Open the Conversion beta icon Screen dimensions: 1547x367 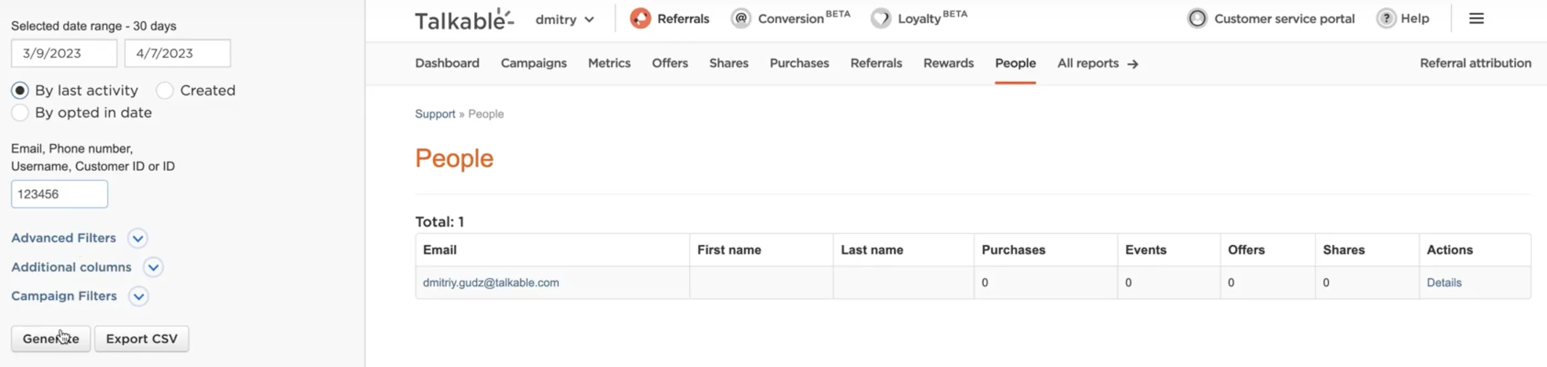(741, 19)
